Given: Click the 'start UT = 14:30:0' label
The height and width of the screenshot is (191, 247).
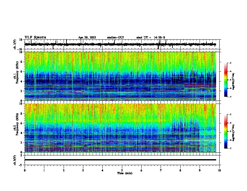Looking at the screenshot, I should click(x=151, y=37).
